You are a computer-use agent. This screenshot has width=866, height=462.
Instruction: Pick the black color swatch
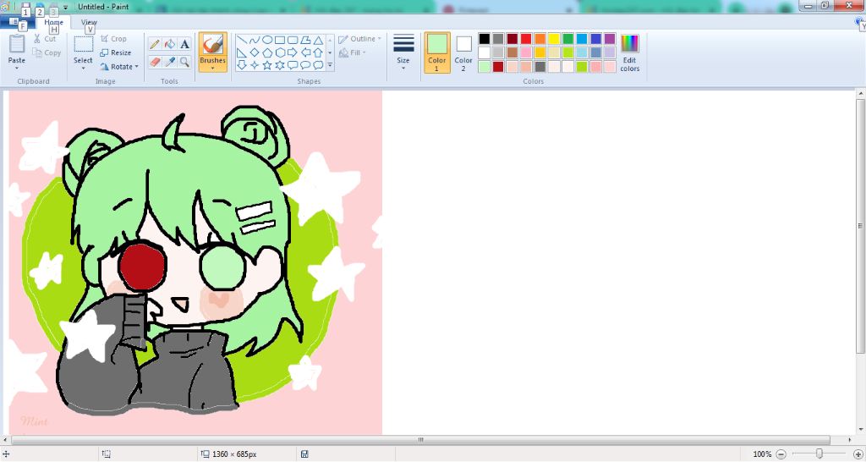pyautogui.click(x=485, y=39)
